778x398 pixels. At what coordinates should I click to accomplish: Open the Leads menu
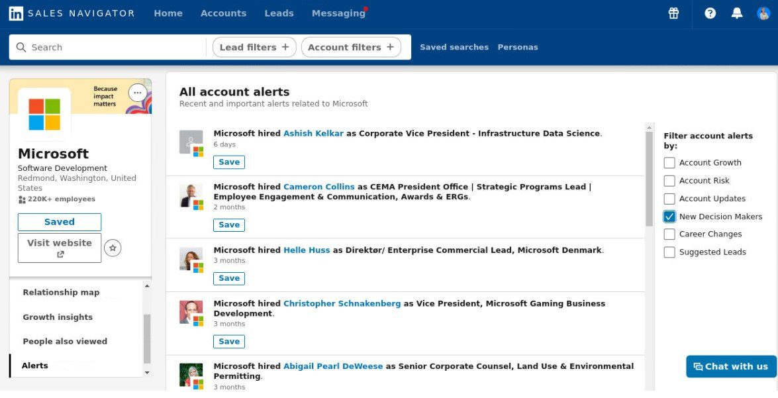tap(279, 13)
